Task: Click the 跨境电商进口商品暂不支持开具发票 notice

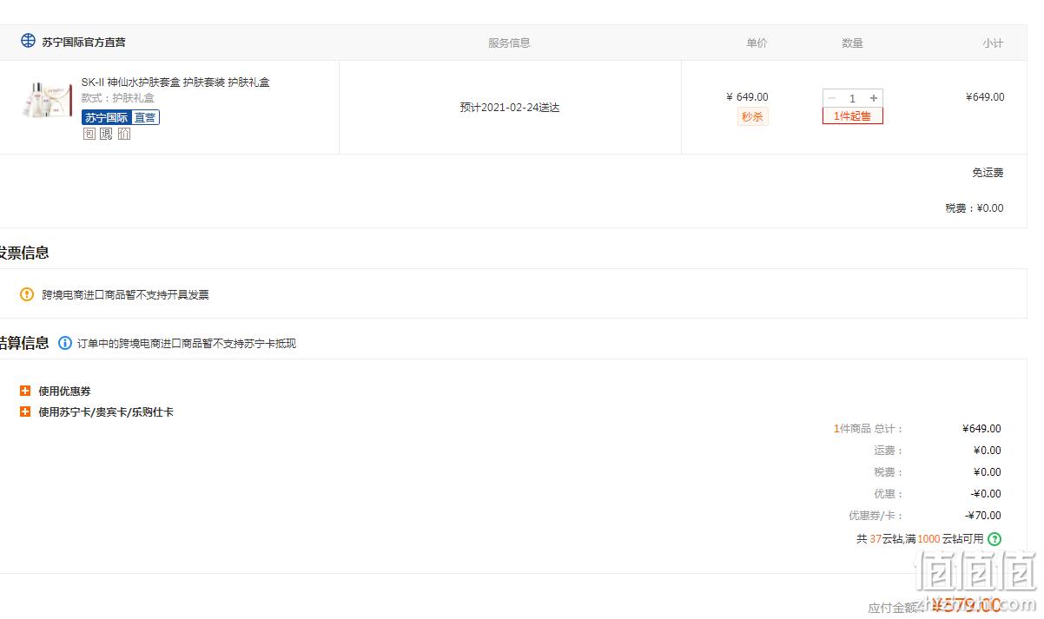Action: 126,295
